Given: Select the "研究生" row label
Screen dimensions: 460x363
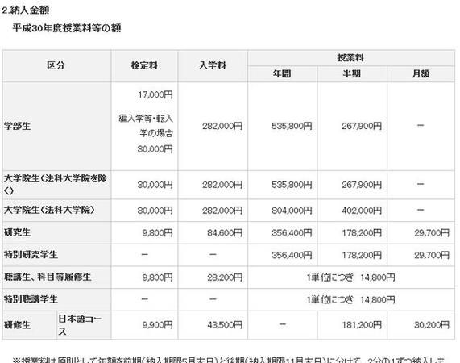Looking at the screenshot, I should 17,232.
